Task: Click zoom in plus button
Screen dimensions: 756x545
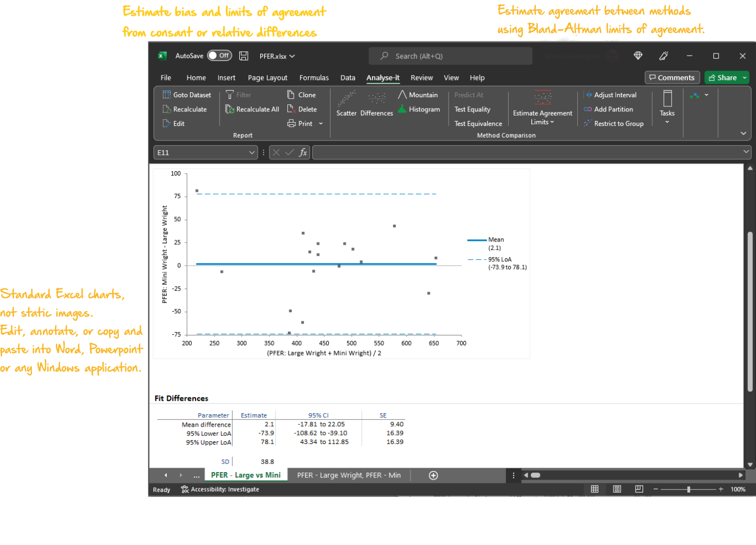Action: tap(721, 489)
